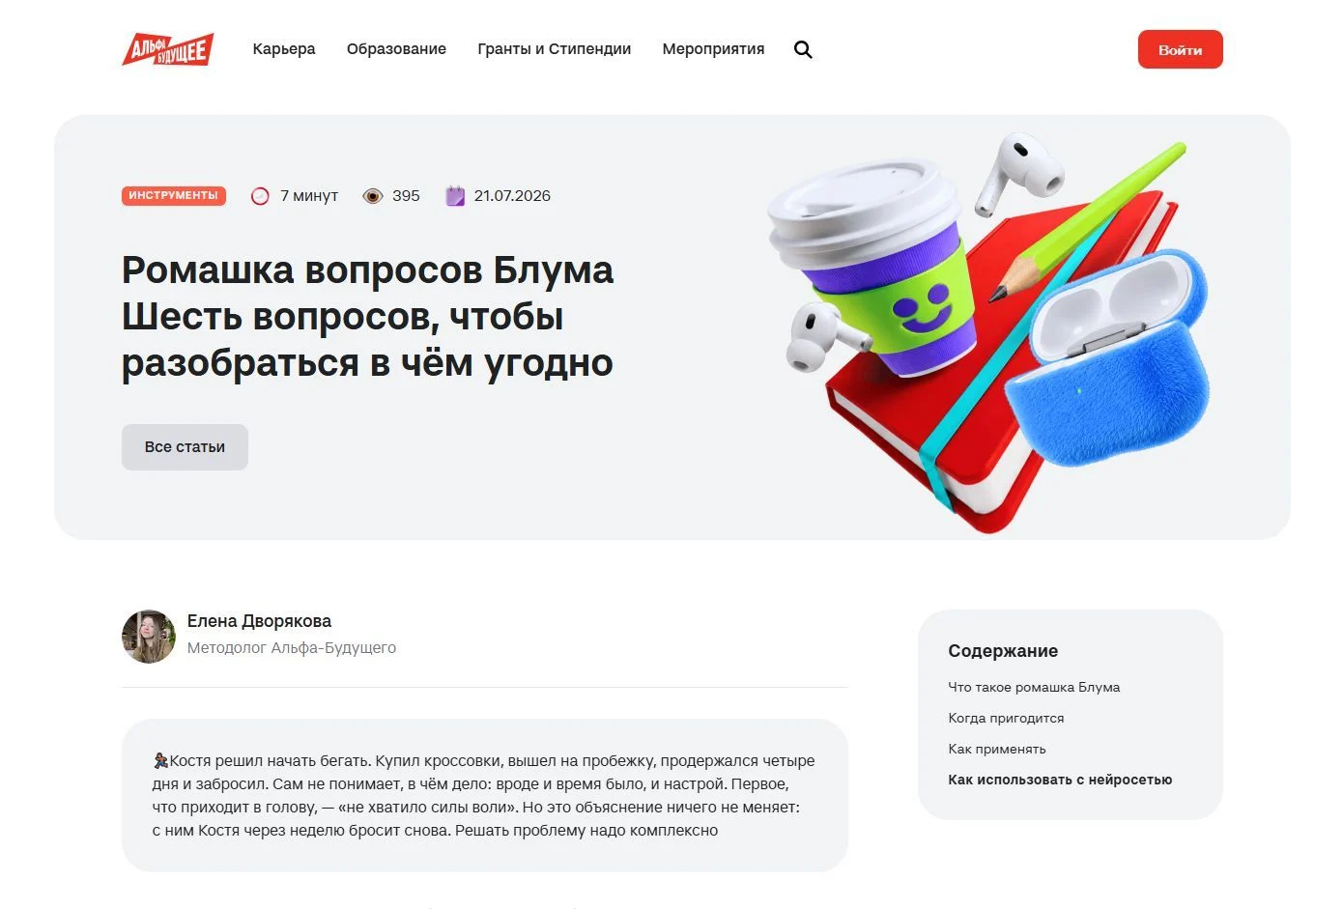Open search with the magnifier icon
Image resolution: width=1343 pixels, height=909 pixels.
(x=803, y=49)
